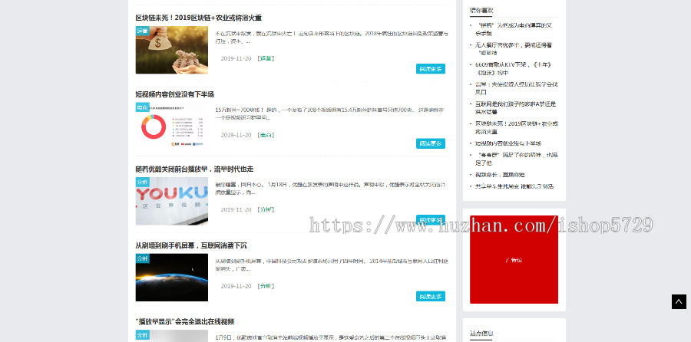Open sidebar link 区块链未死！2019区块链+农业
Image resolution: width=691 pixels, height=342 pixels.
coord(517,127)
